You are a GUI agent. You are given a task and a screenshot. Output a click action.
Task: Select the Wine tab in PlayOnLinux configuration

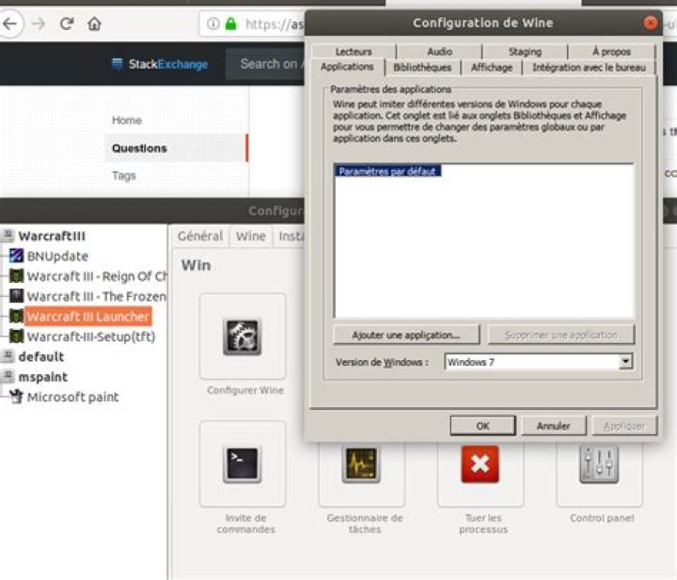coord(251,236)
